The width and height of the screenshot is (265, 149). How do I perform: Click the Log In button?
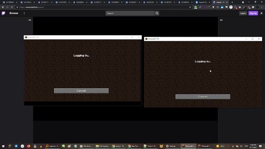(x=243, y=13)
